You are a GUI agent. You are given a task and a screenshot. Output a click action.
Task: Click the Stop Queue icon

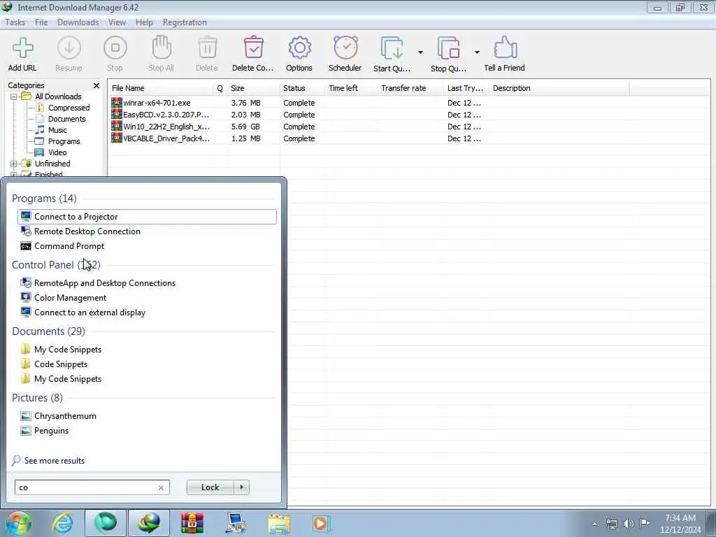448,48
